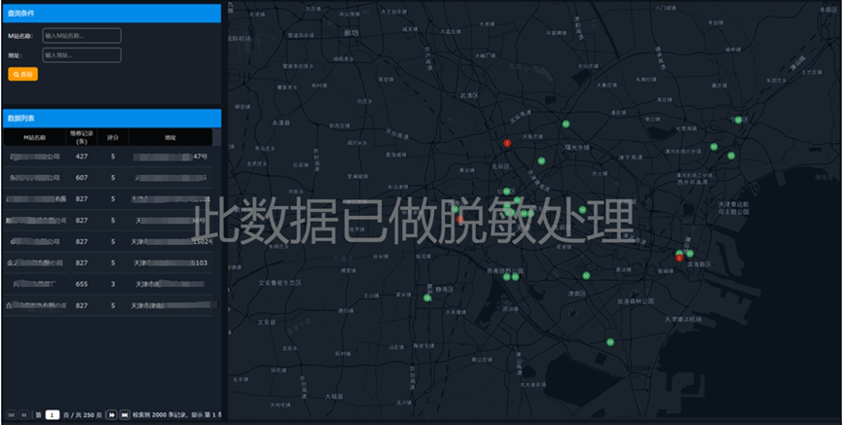
Task: Go to the next page of results
Action: pos(112,414)
